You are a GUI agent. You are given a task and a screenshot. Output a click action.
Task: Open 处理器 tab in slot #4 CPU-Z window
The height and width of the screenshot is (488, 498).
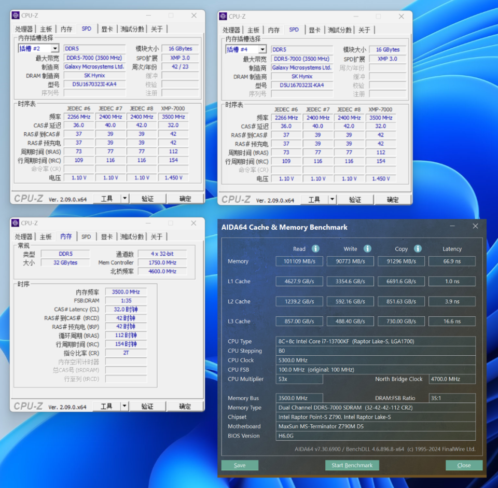[x=231, y=30]
